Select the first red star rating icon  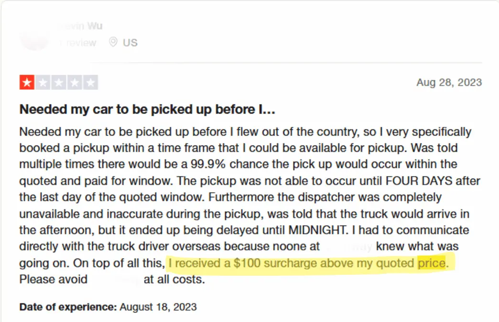tap(26, 82)
